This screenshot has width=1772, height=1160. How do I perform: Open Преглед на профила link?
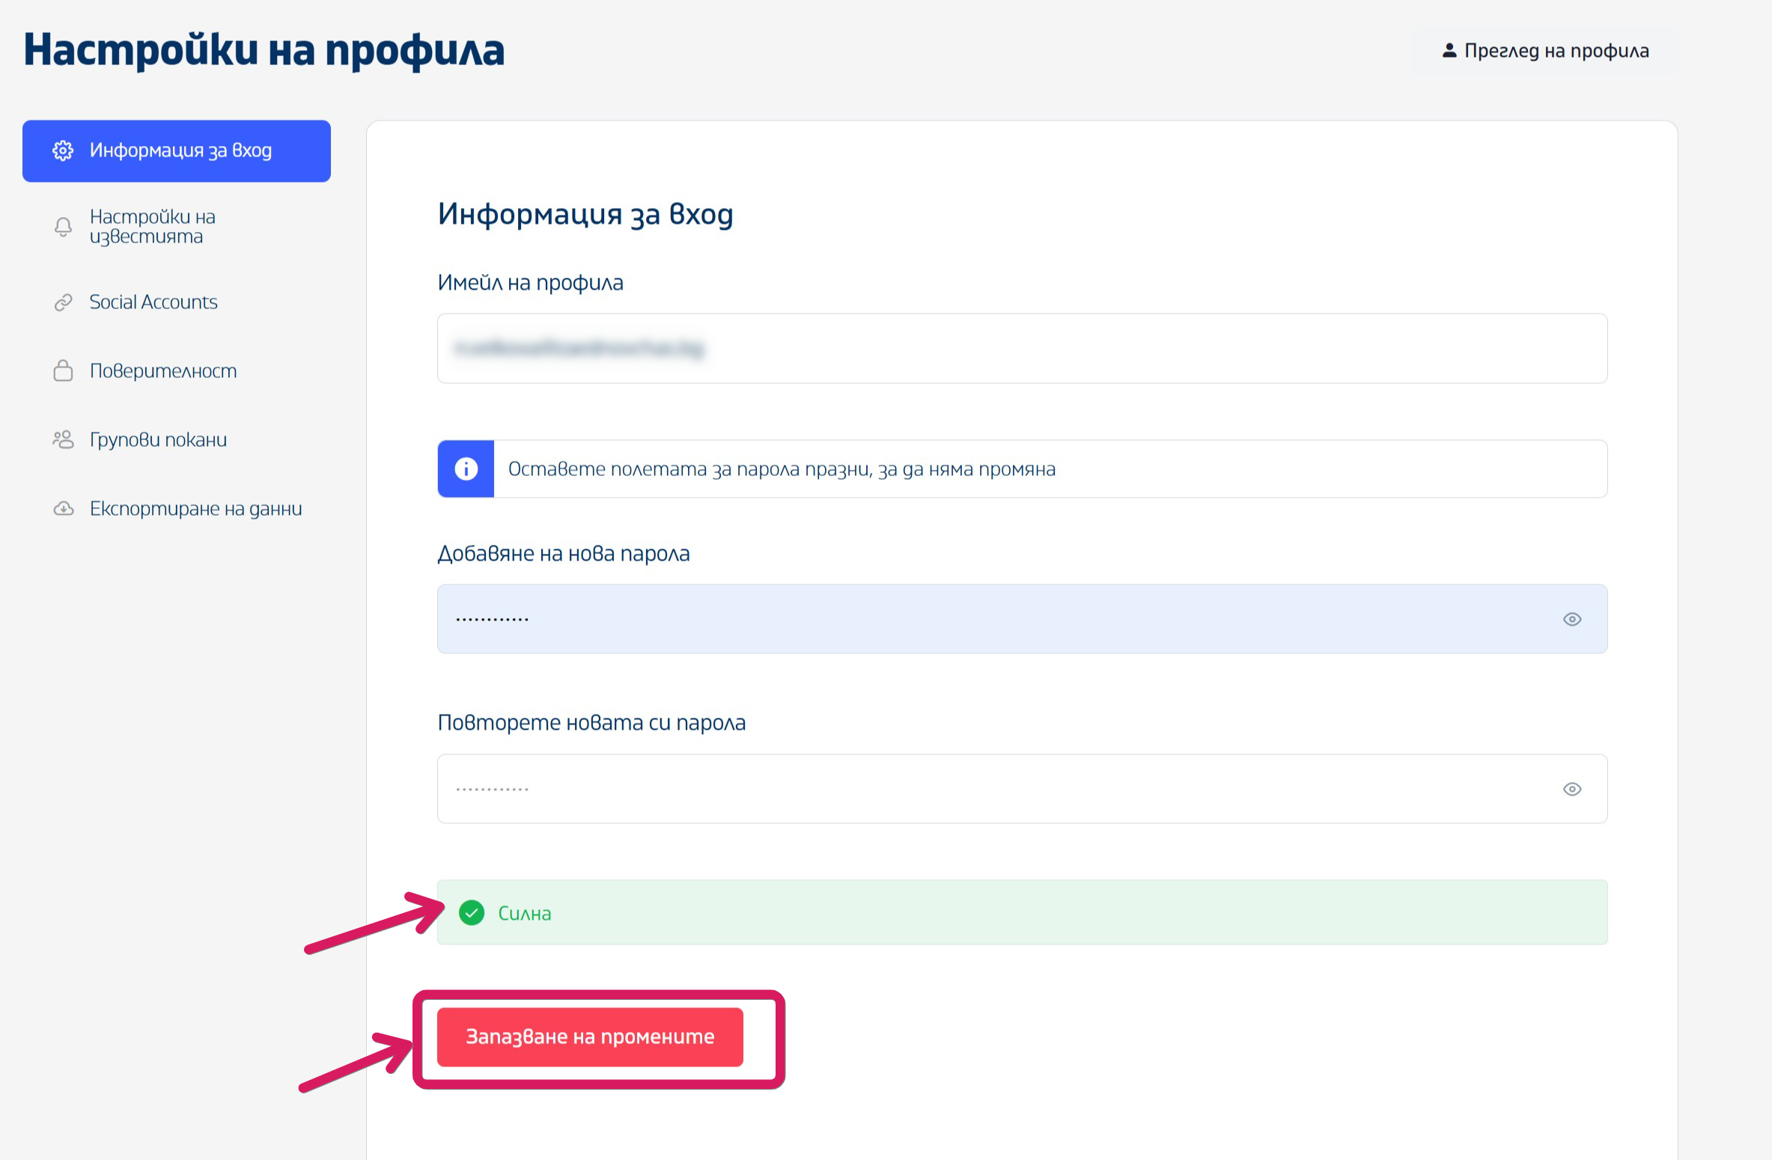click(x=1556, y=50)
